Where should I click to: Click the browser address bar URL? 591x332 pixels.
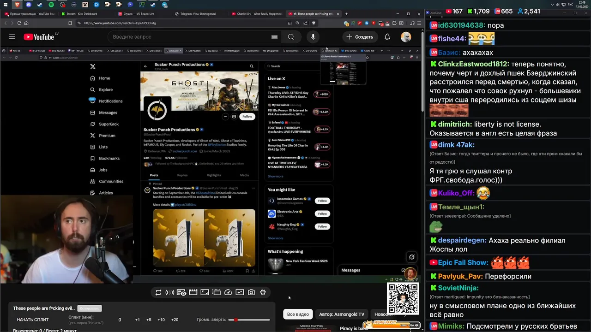(x=120, y=23)
